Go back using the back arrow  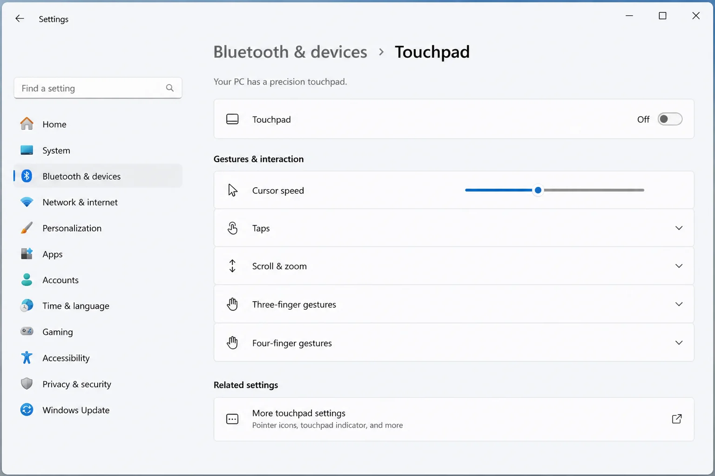tap(20, 19)
